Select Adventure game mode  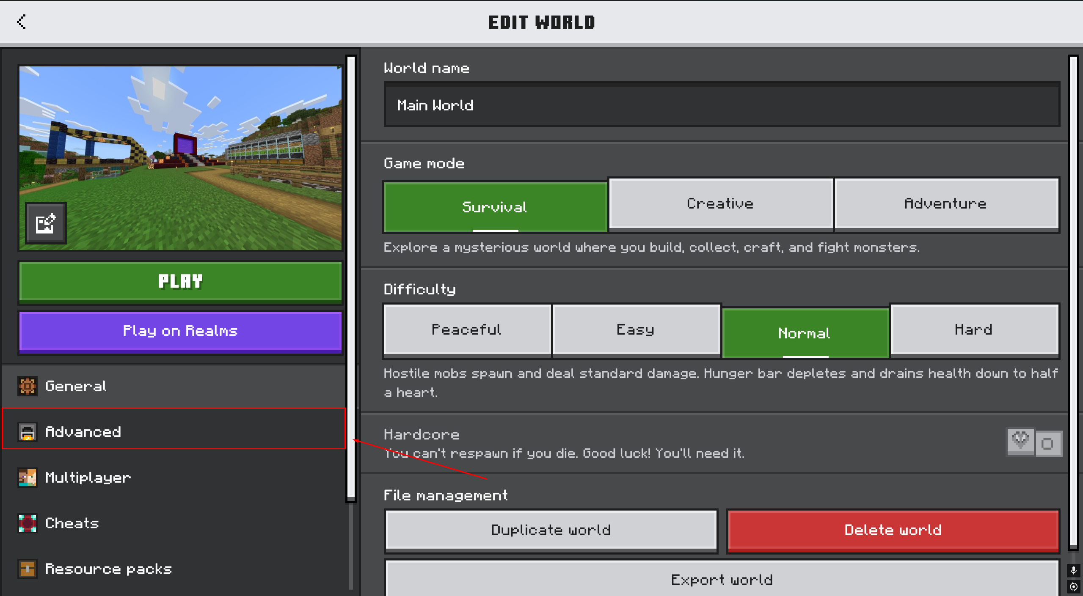pyautogui.click(x=946, y=204)
